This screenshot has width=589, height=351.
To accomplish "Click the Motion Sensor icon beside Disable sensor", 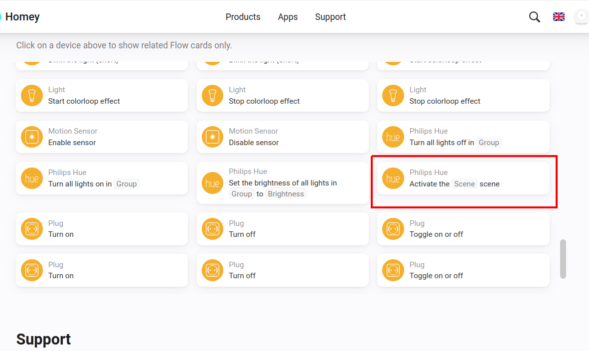I will click(212, 137).
